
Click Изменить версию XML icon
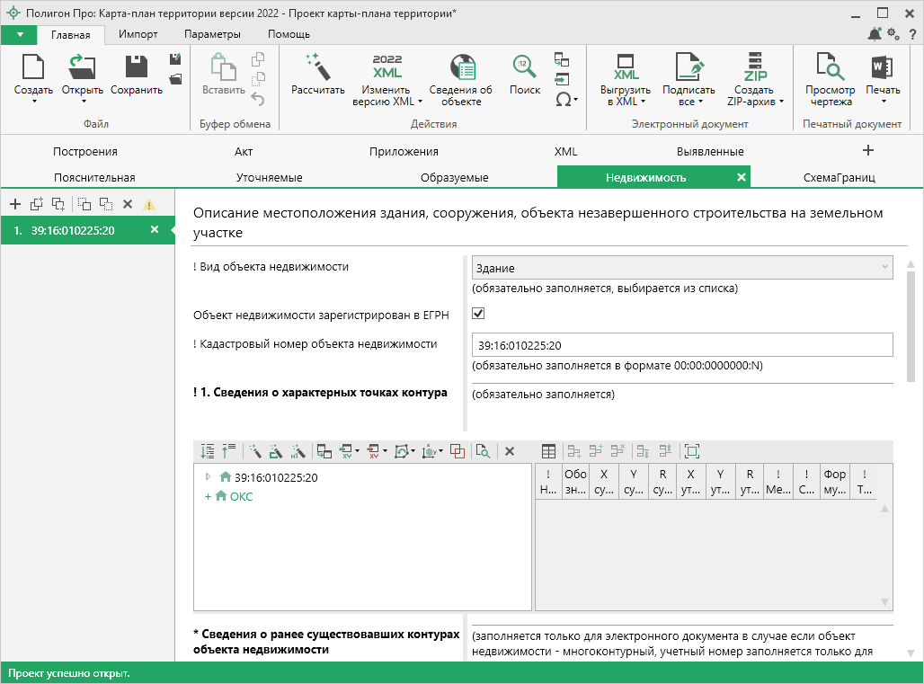[386, 68]
